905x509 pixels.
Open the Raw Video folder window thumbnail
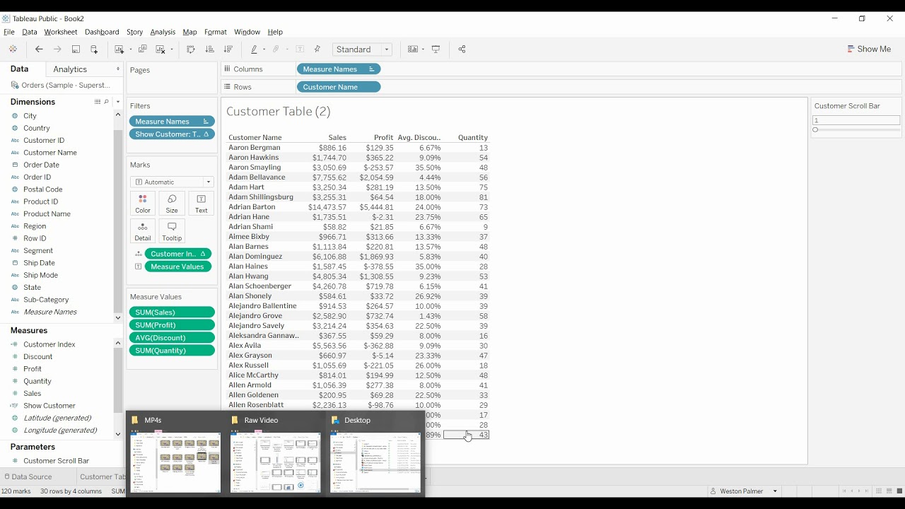(x=275, y=462)
